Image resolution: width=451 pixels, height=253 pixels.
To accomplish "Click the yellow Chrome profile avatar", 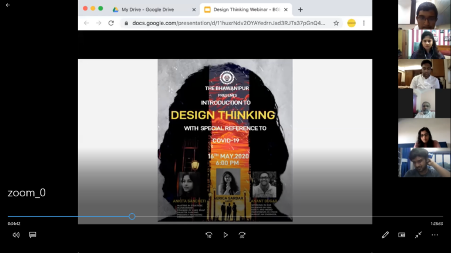I will [351, 23].
